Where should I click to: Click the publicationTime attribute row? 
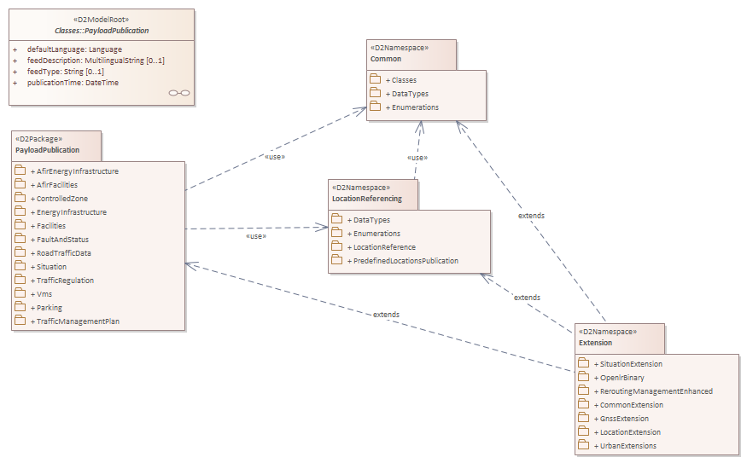[x=73, y=84]
